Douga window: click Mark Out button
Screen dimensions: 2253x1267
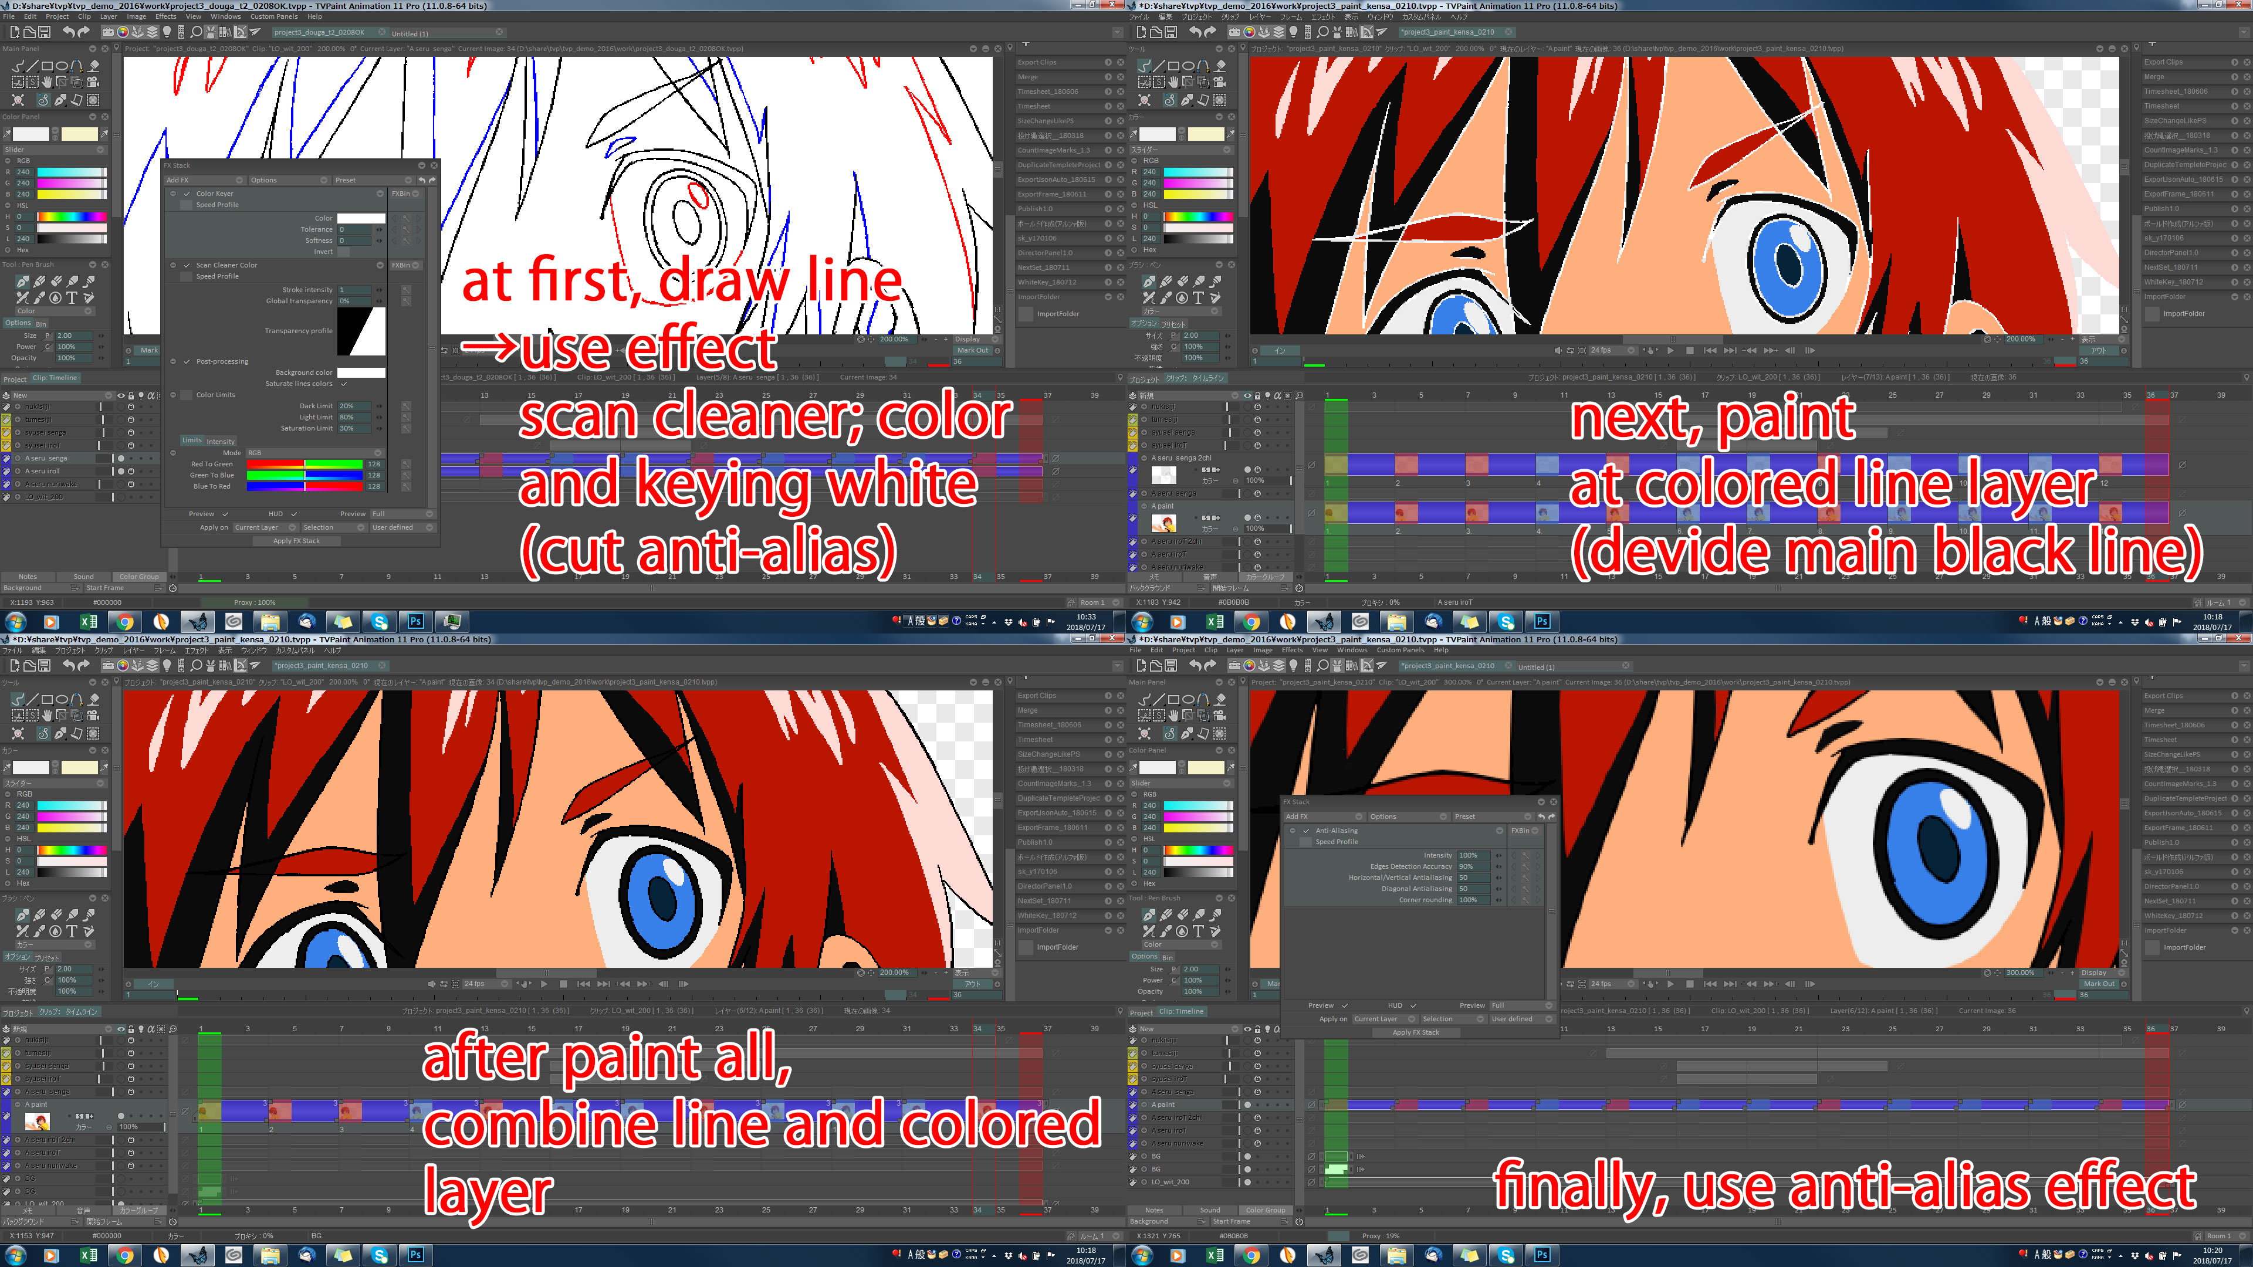point(972,350)
